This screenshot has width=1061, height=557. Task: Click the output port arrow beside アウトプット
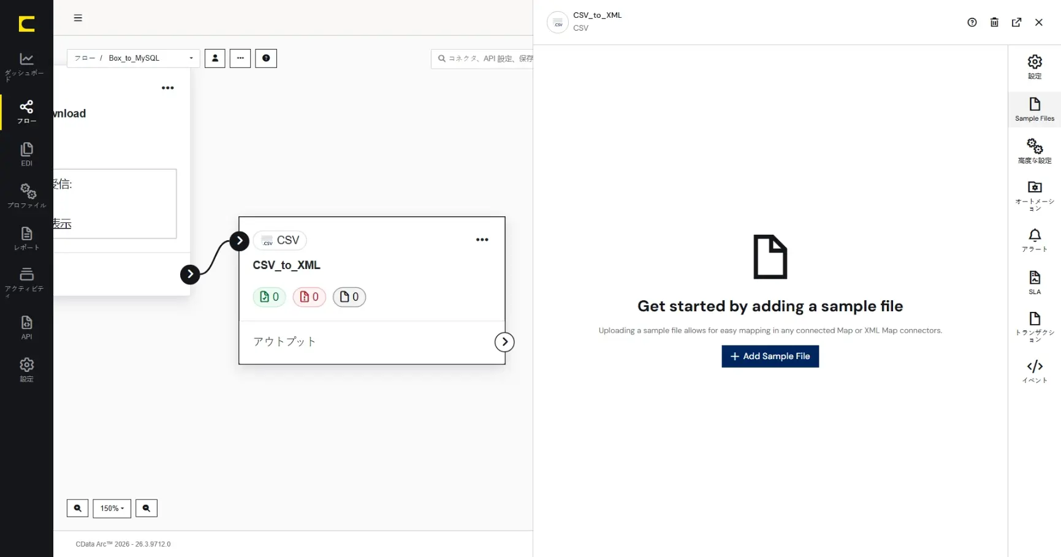coord(504,342)
